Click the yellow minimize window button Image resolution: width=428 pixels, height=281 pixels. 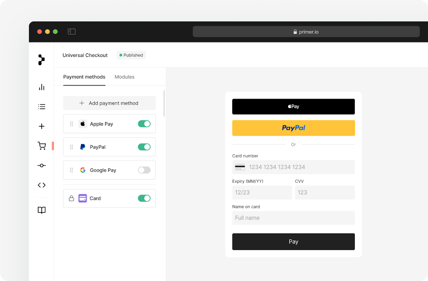coord(47,31)
